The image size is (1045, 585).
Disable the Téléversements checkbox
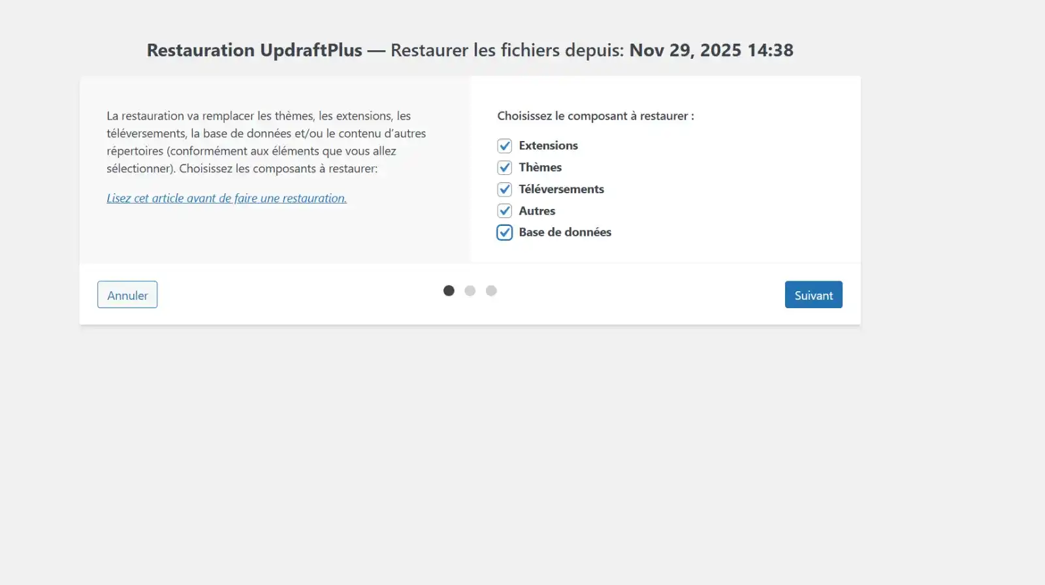click(x=504, y=189)
